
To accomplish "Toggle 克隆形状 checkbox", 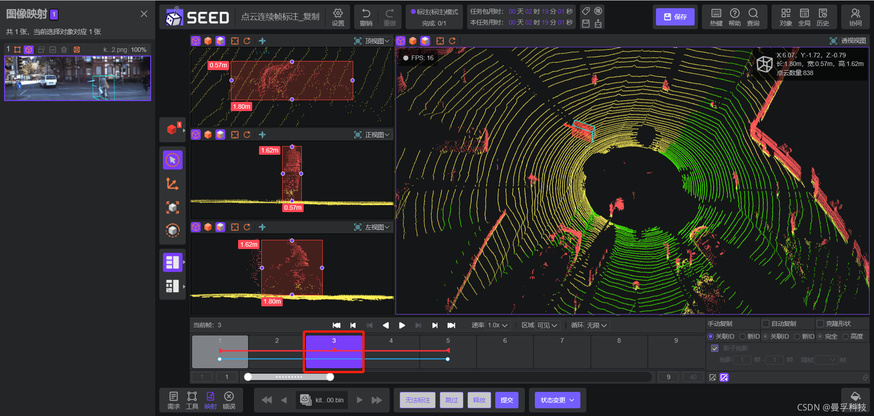I will (820, 324).
